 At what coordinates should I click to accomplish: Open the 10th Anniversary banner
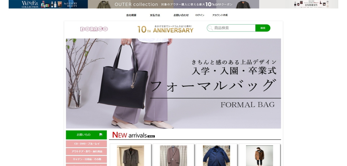pyautogui.click(x=165, y=29)
